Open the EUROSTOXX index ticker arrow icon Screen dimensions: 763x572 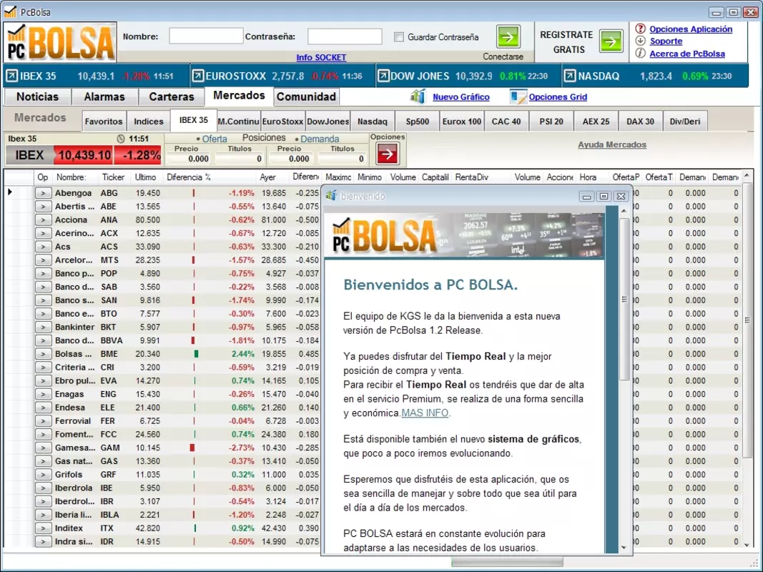pos(197,76)
